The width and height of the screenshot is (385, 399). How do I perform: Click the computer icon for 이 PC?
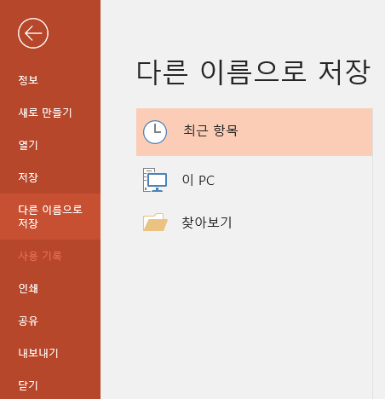[x=155, y=180]
